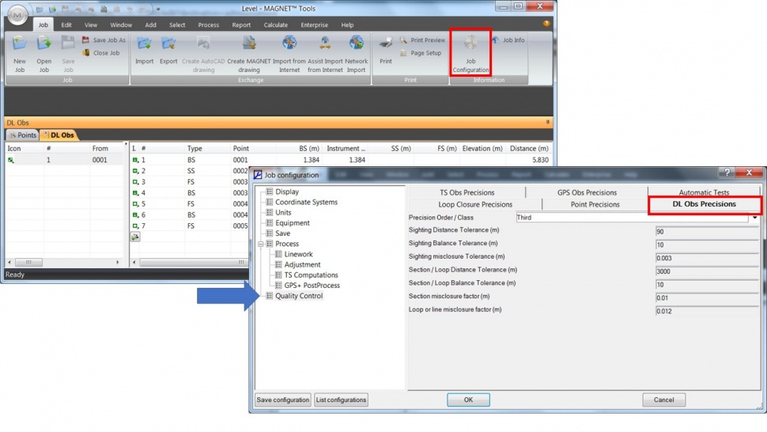Click the Network Import icon
Viewport: 767px width, 432px height.
coord(356,43)
